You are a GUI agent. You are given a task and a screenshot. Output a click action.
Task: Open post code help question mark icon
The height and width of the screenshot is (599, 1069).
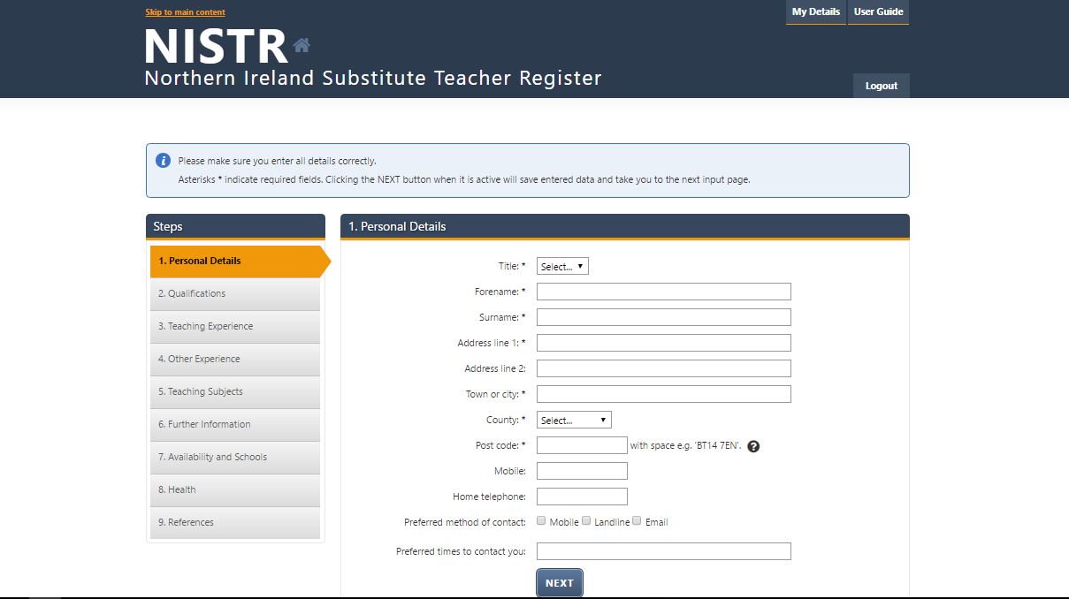[x=753, y=446]
